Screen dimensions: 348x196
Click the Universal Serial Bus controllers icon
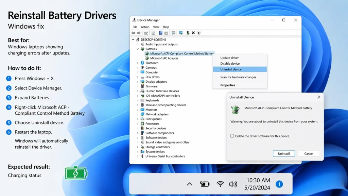[142, 156]
